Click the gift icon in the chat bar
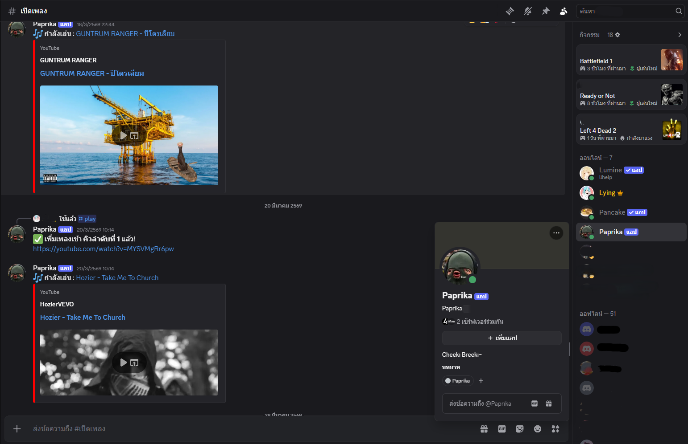 484,429
